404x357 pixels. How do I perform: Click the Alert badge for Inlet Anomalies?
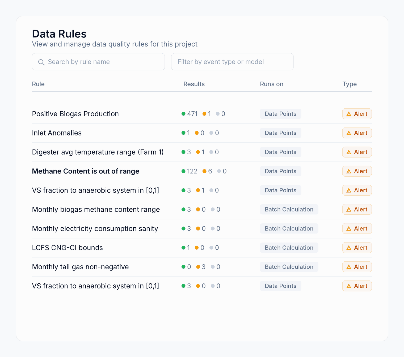click(357, 133)
